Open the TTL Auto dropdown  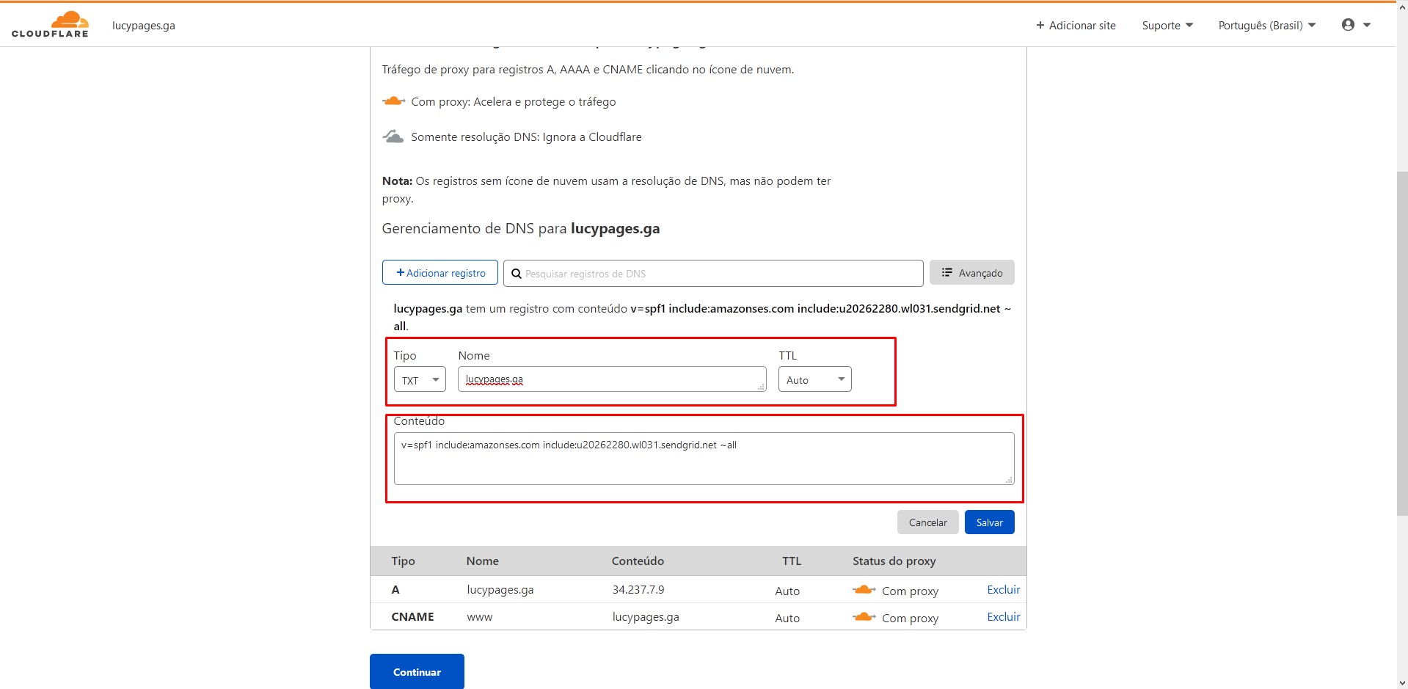[x=815, y=379]
